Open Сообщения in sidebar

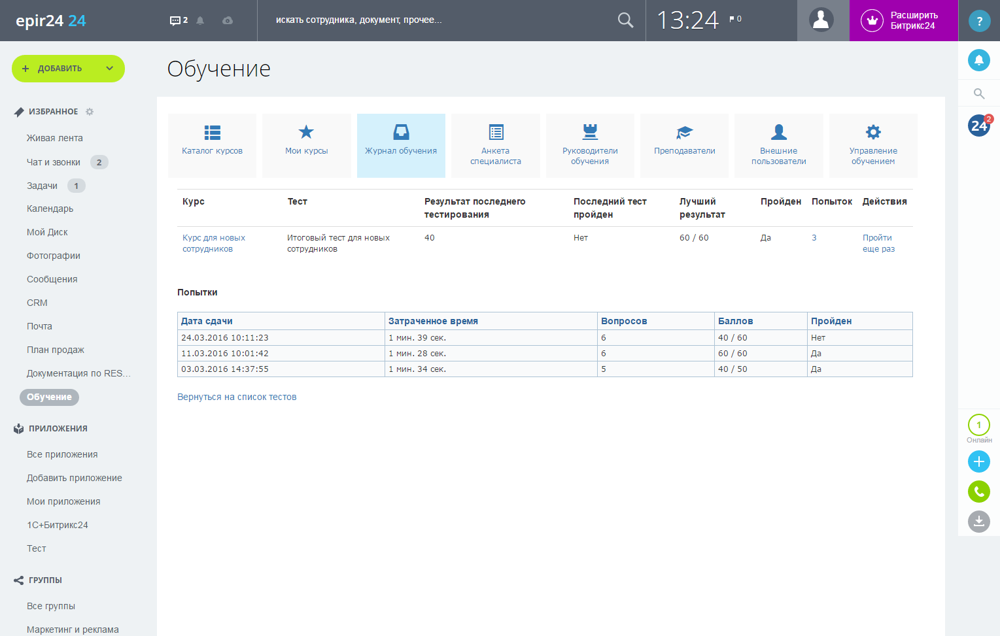52,279
